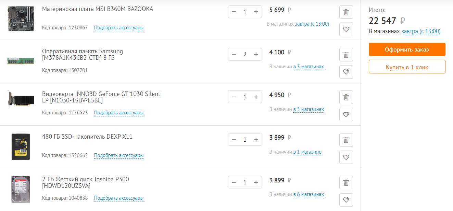The width and height of the screenshot is (453, 211).
Task: Delete Samsung RAM from the cart
Action: [346, 55]
